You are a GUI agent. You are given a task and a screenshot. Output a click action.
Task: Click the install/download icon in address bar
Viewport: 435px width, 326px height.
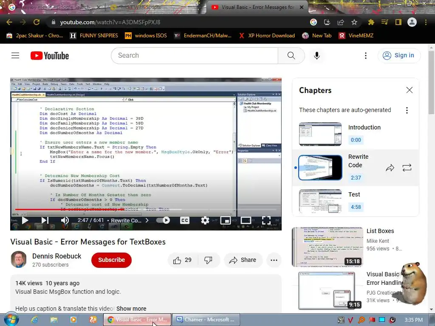327,22
